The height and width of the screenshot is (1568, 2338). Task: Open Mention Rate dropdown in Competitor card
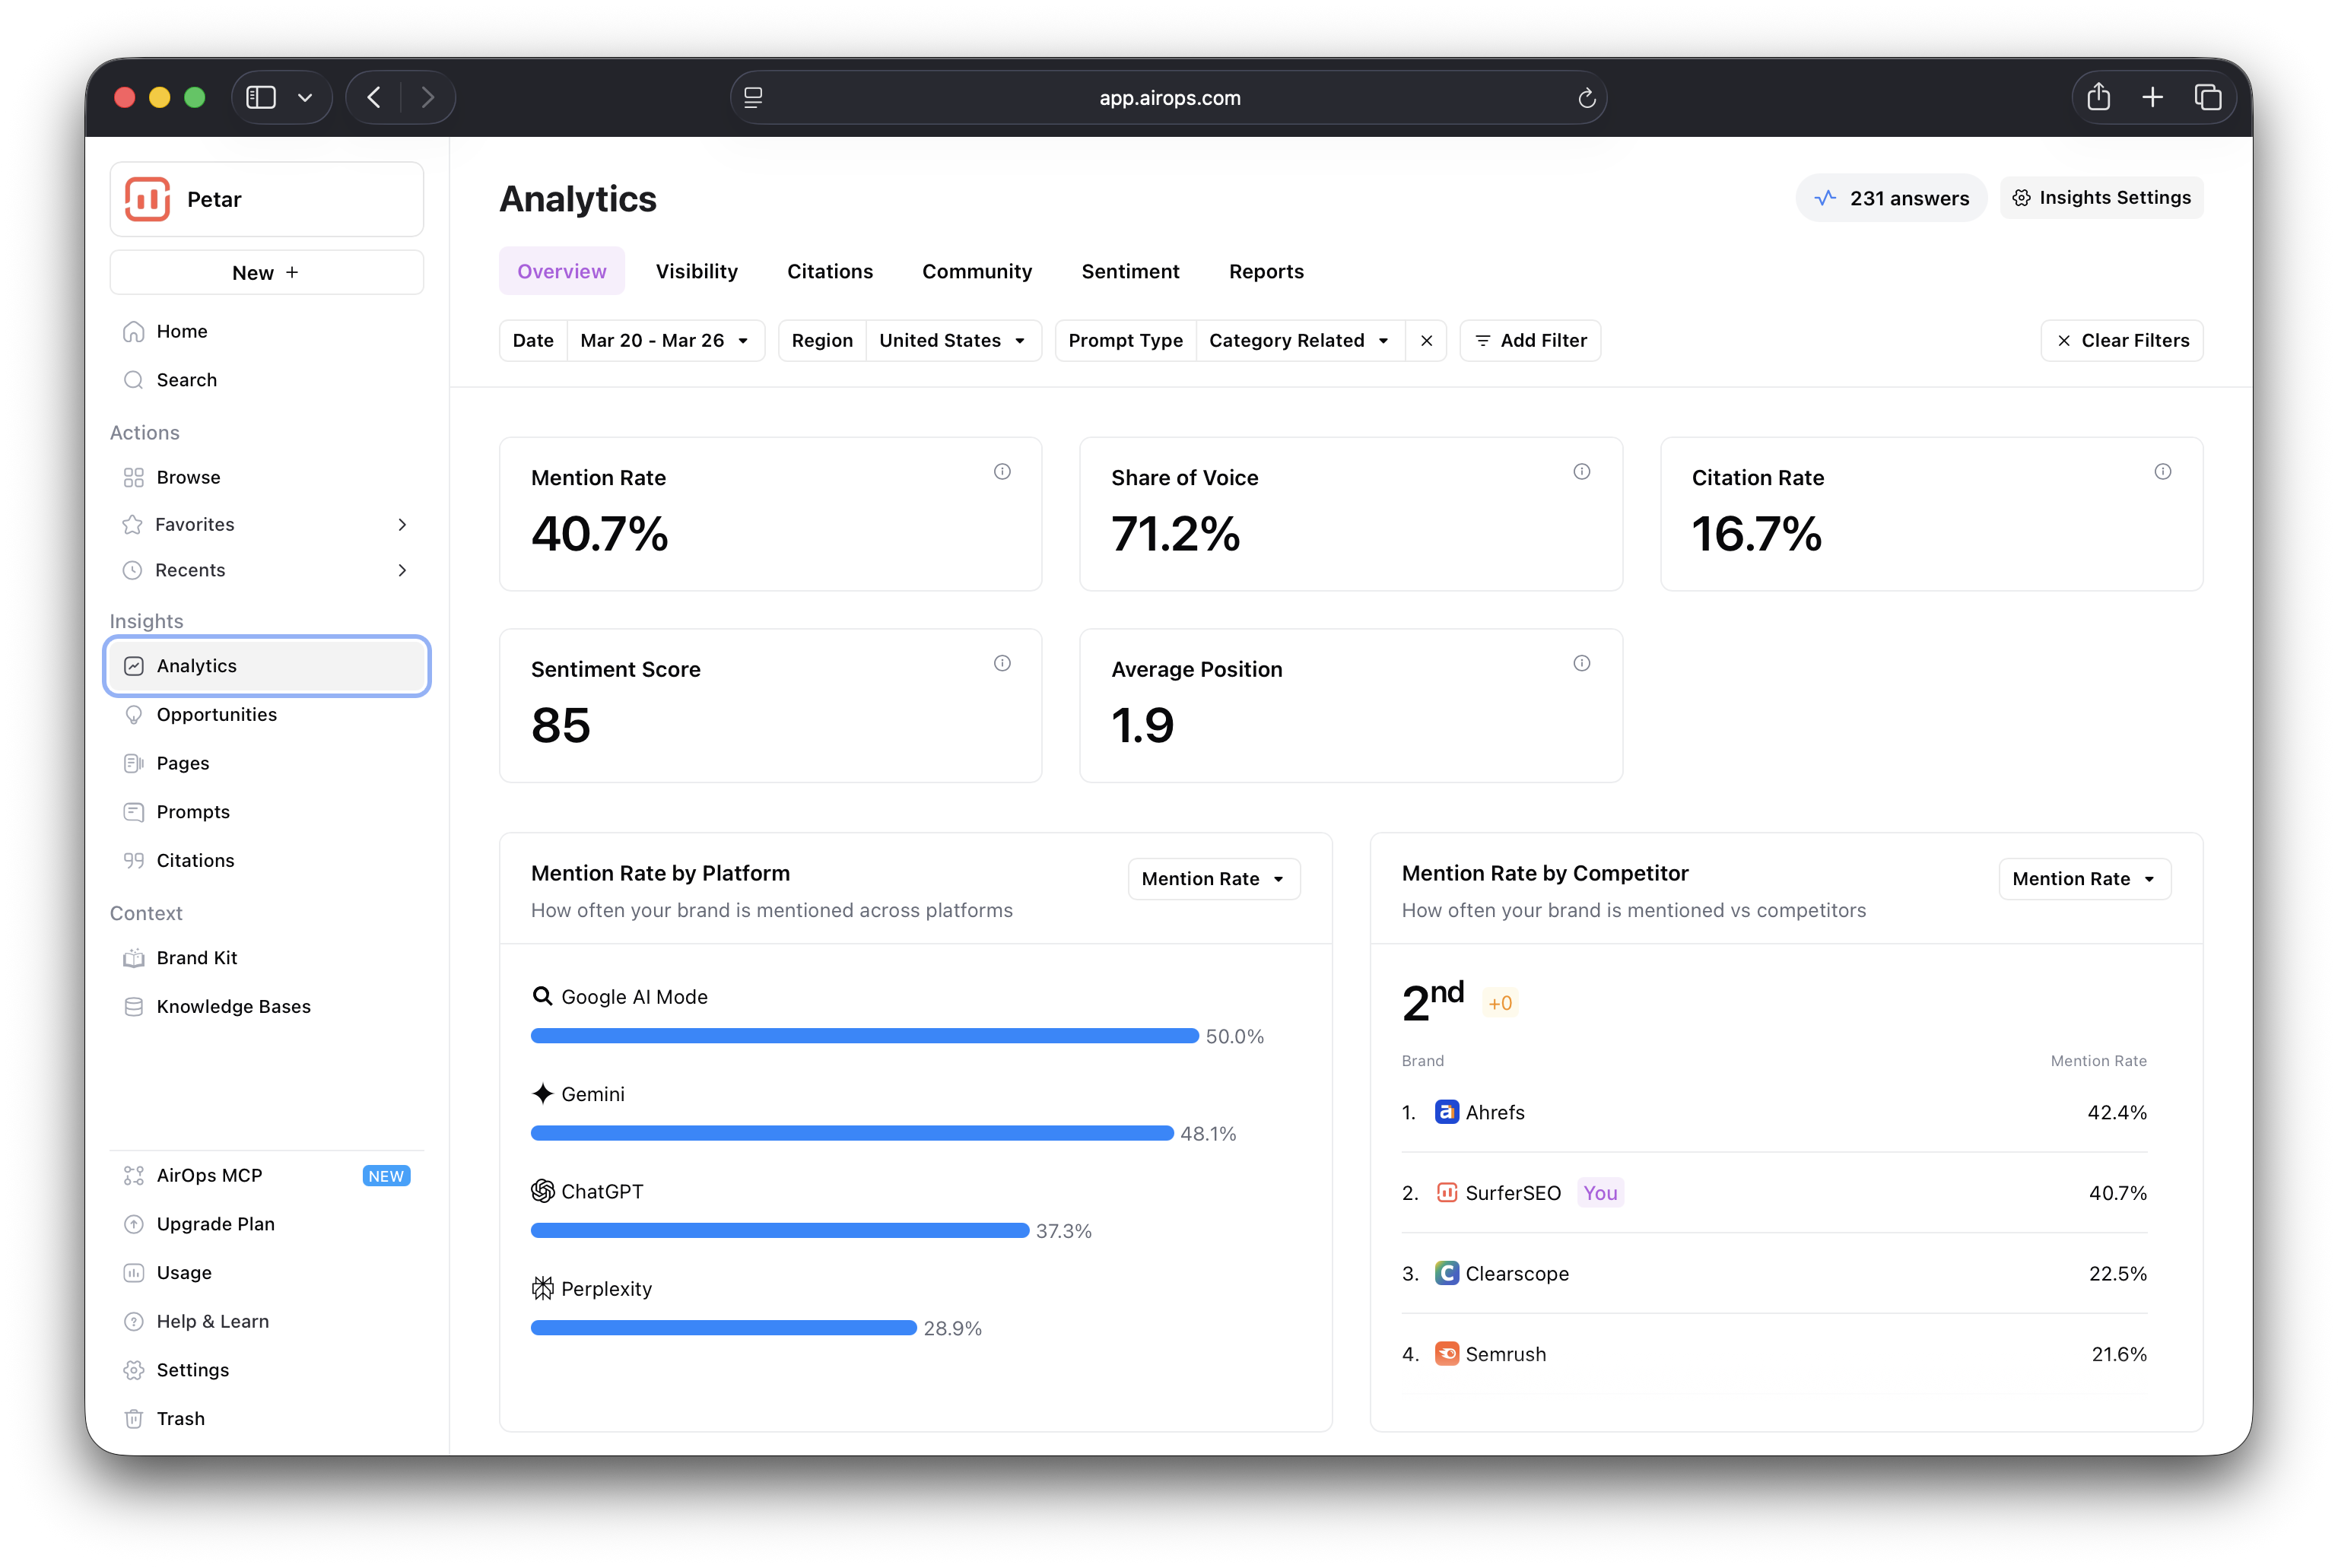coord(2084,879)
